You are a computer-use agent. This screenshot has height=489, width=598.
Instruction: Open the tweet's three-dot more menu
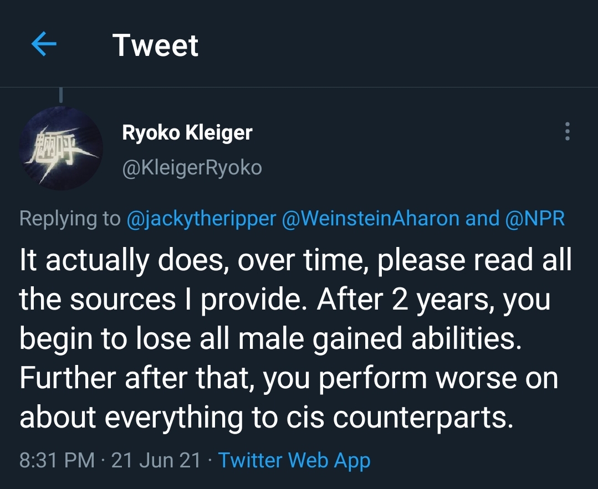pos(566,131)
